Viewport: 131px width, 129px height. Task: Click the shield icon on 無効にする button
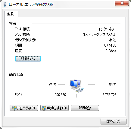[44, 108]
